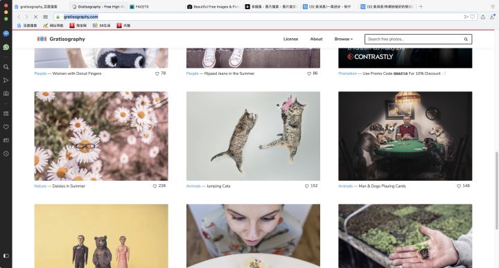Open the Contrastly promotion banner

405,58
